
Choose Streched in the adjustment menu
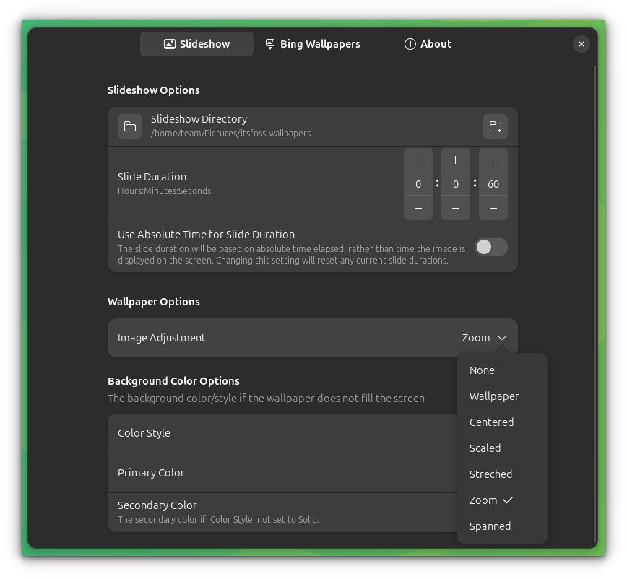point(490,474)
